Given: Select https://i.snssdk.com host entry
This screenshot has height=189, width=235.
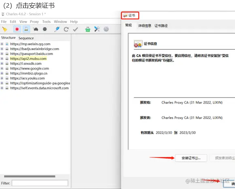Looking at the screenshot, I should click(26, 64).
